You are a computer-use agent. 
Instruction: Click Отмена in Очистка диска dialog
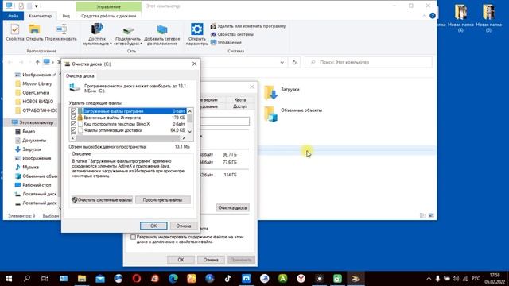coord(184,226)
